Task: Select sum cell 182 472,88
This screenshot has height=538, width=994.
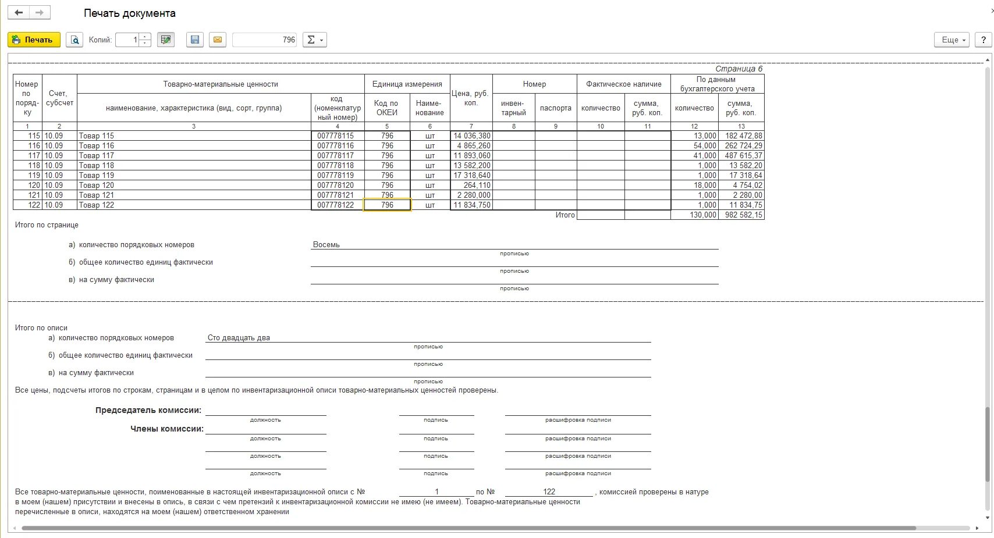Action: coord(741,136)
